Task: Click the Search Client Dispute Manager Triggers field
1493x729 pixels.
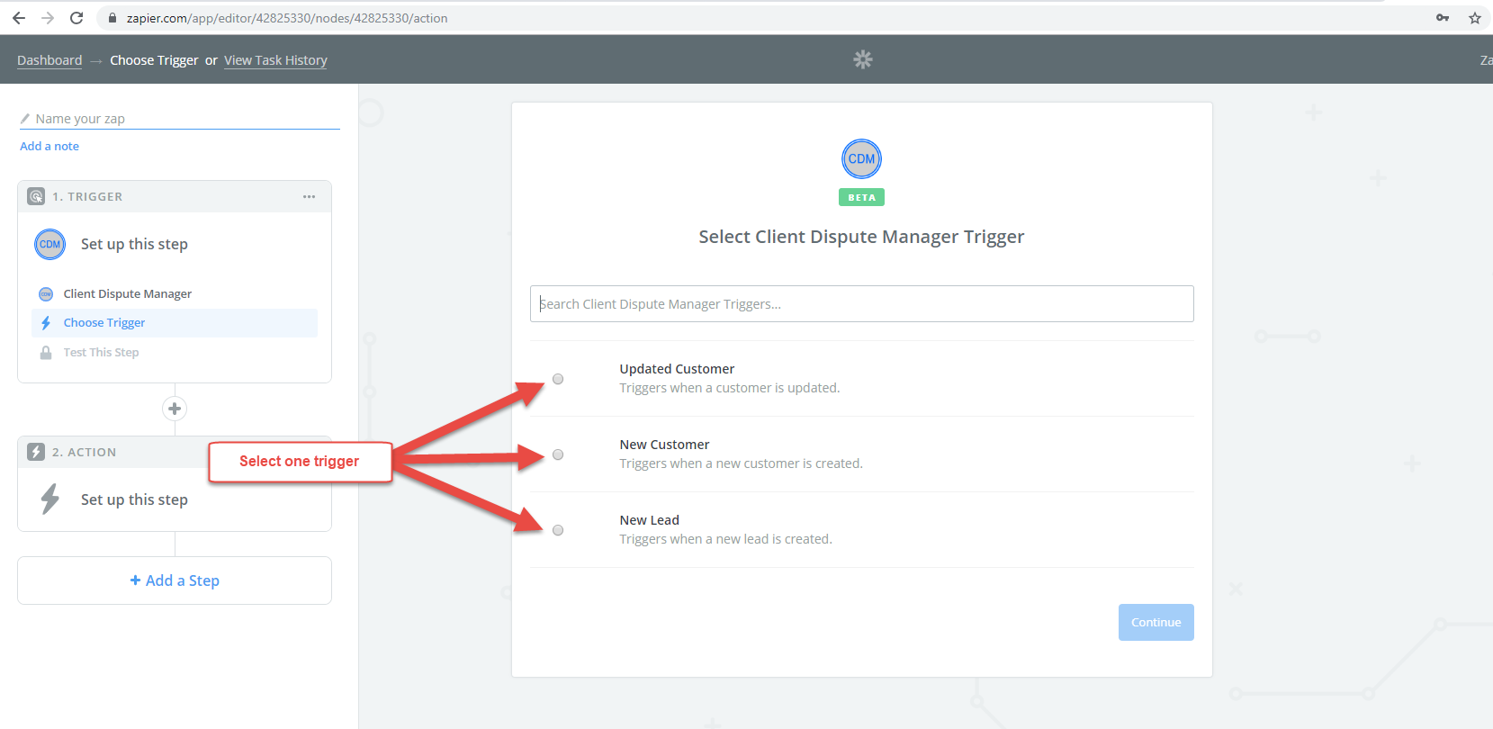Action: 862,303
